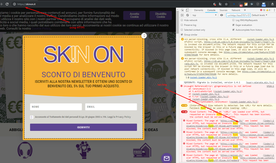Toggle the device toolbar icon

click(x=187, y=10)
